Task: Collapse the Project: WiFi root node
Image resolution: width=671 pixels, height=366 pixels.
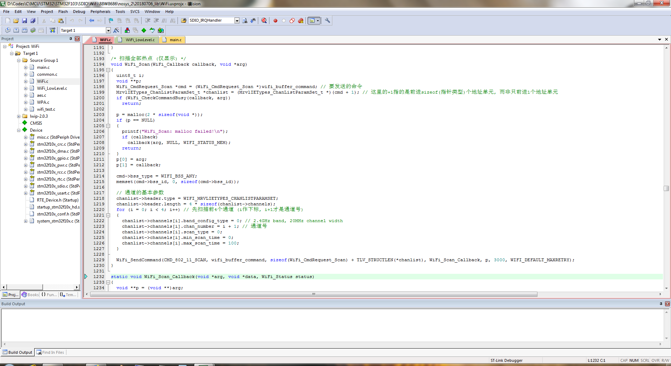Action: point(5,46)
